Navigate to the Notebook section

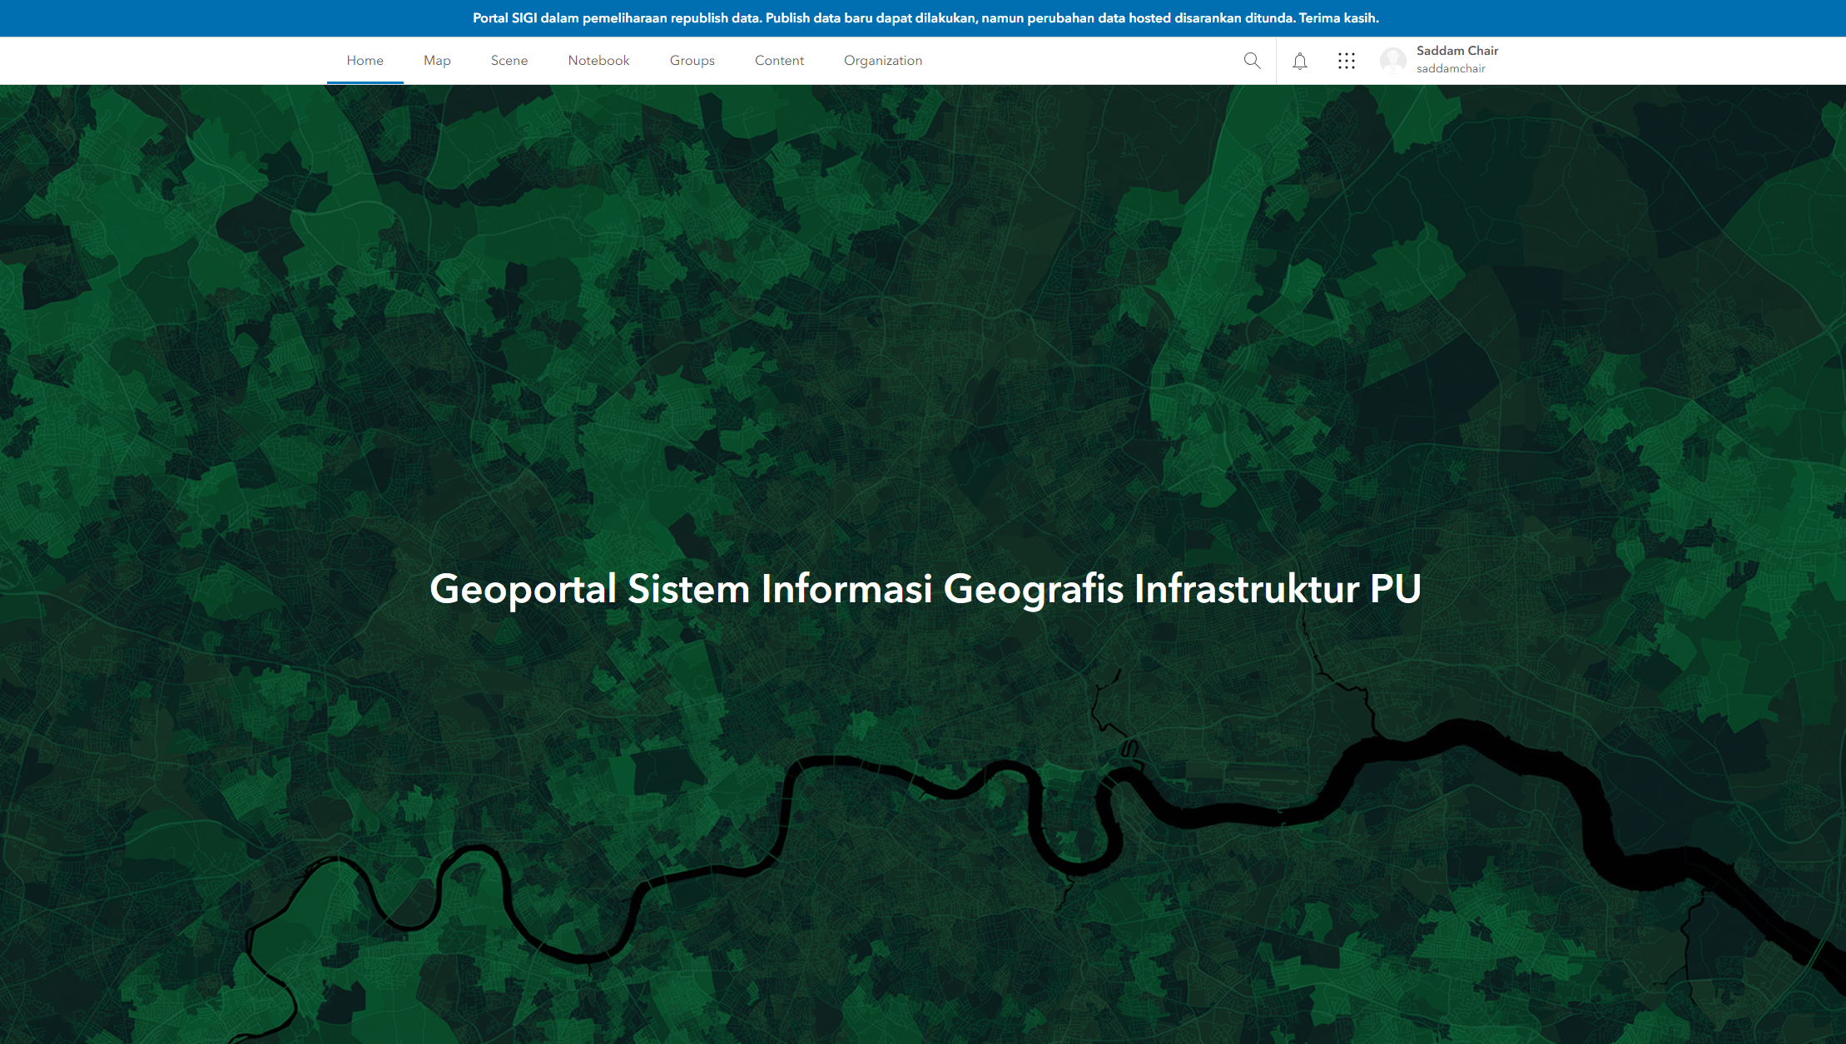coord(598,60)
